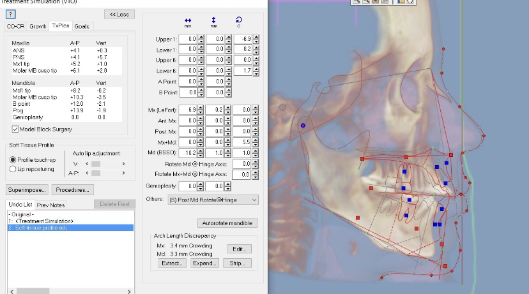Switch to the Growth tab
529x294 pixels.
tap(38, 26)
